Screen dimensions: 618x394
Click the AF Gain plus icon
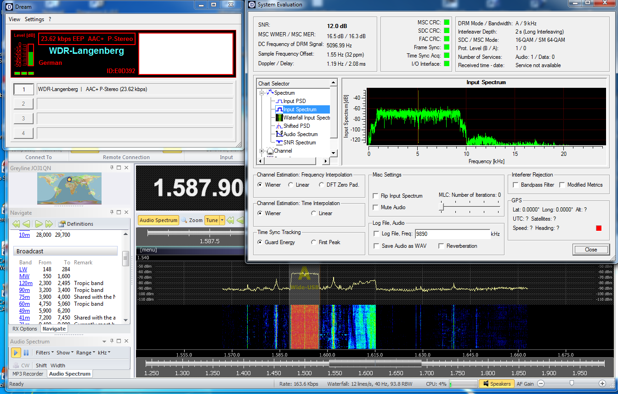coord(602,383)
